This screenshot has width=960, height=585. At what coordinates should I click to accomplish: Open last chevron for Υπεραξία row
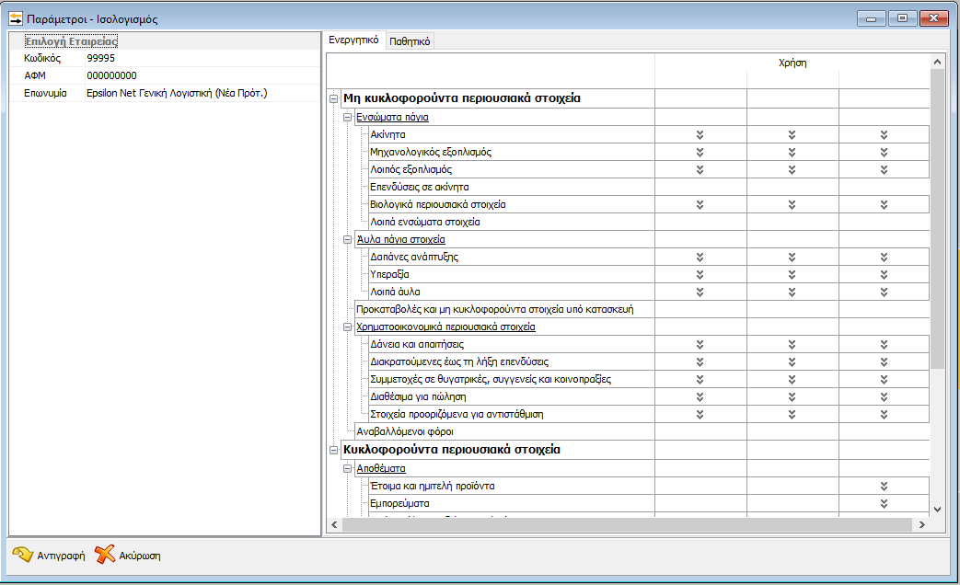885,274
